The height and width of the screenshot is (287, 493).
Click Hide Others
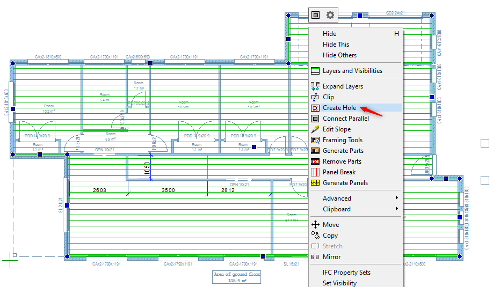coord(339,55)
